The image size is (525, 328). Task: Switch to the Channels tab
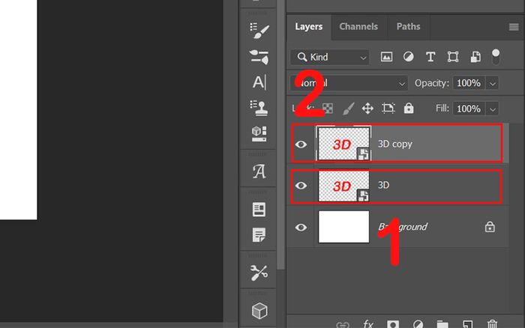coord(358,27)
